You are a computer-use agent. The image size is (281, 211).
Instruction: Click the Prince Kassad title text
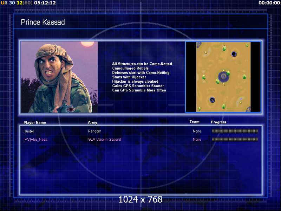click(x=43, y=22)
